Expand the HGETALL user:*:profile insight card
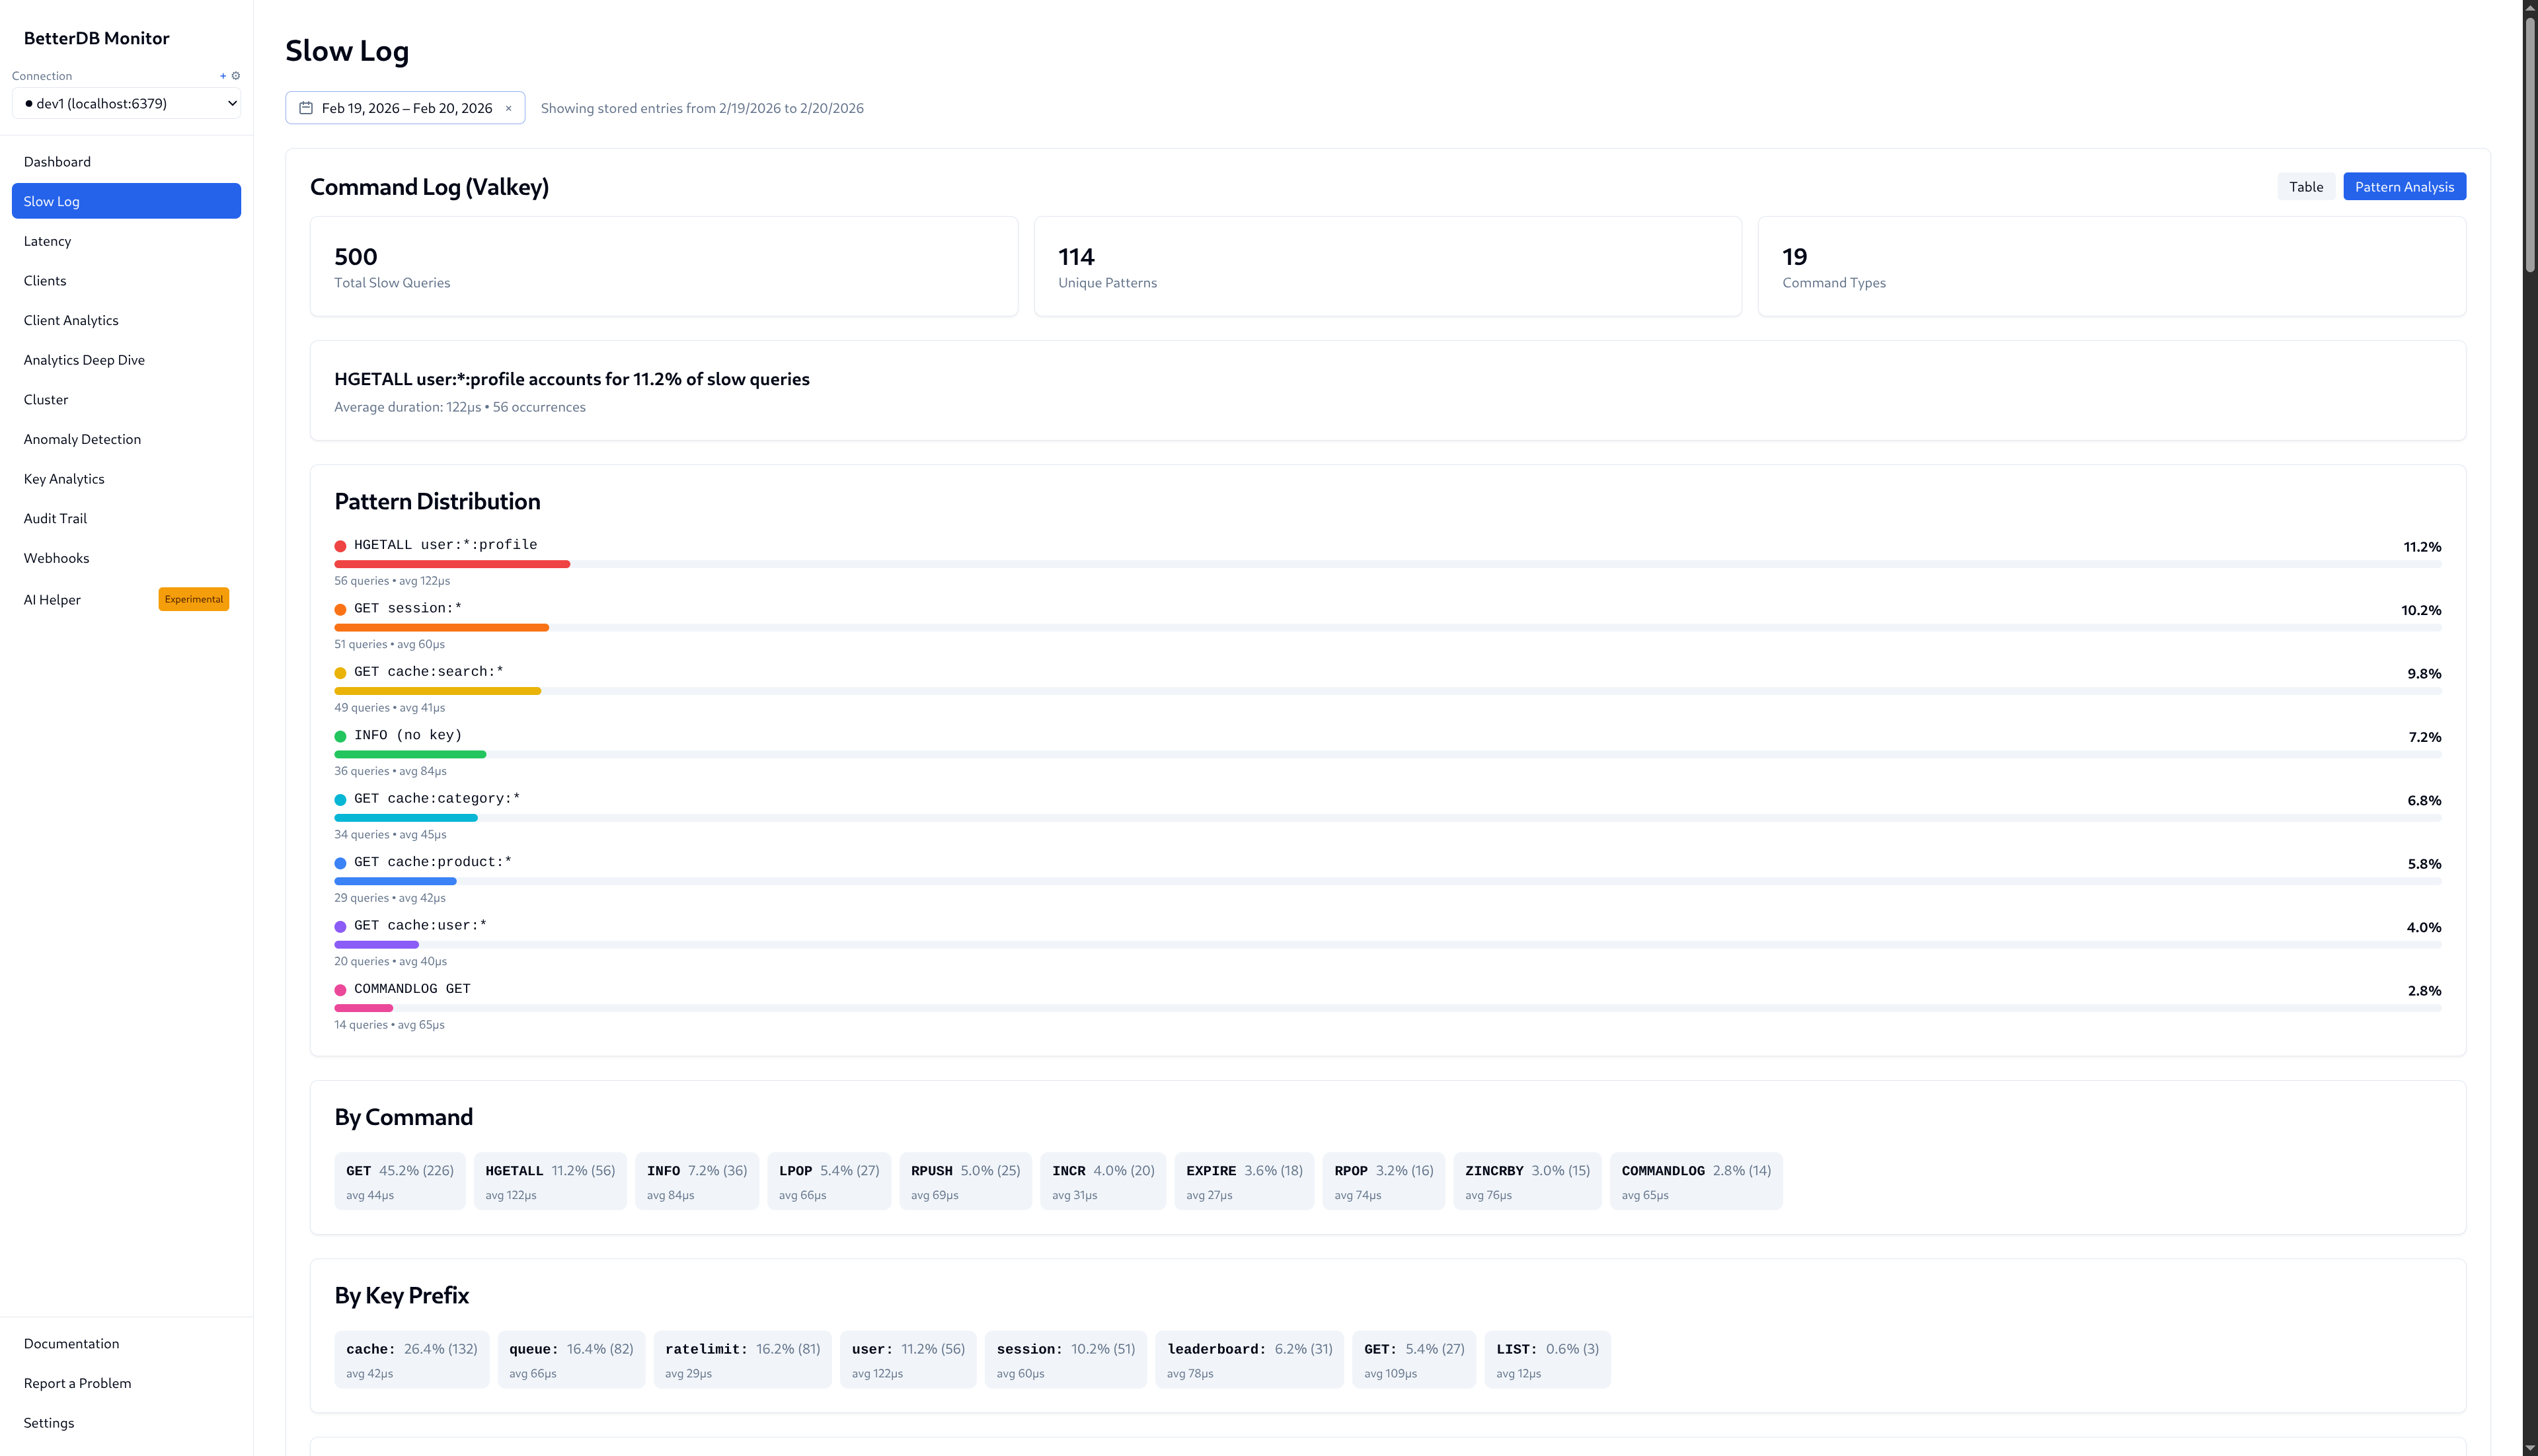Viewport: 2538px width, 1456px height. pos(1387,391)
